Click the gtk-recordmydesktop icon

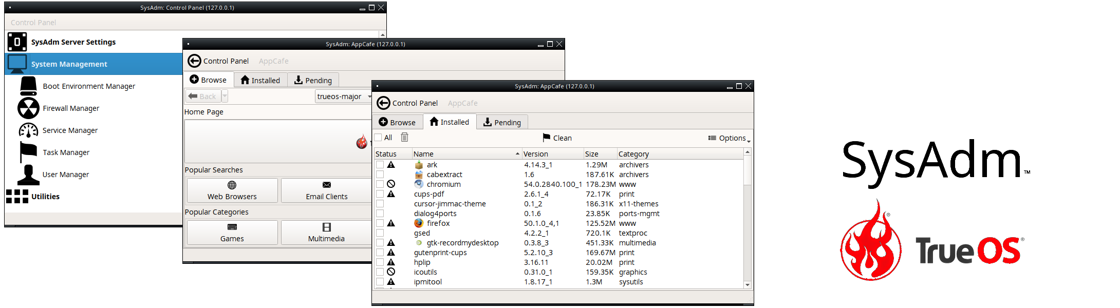(419, 243)
